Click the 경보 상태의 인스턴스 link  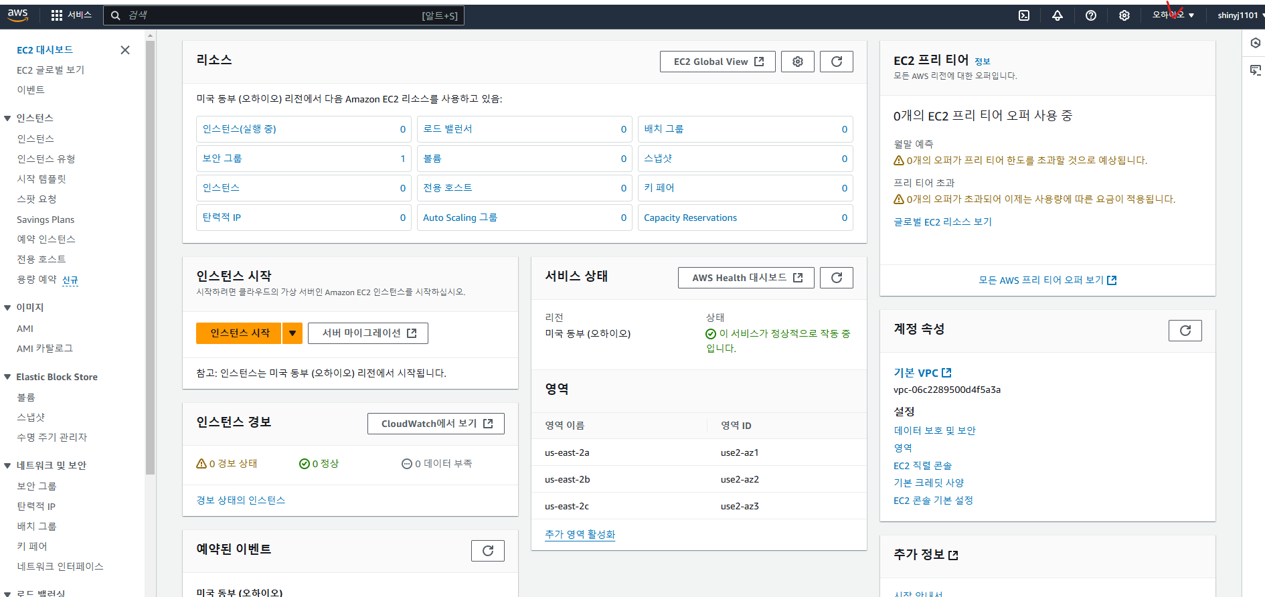click(x=240, y=501)
